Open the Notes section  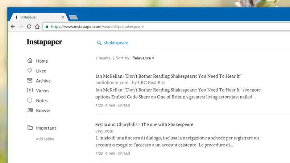point(42,101)
